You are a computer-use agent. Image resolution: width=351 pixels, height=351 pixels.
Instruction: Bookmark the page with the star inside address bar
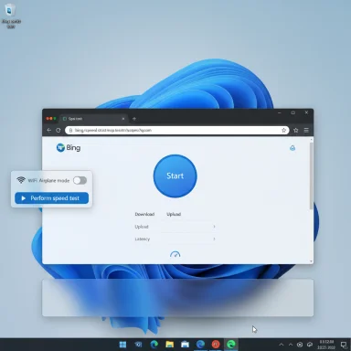[283, 130]
